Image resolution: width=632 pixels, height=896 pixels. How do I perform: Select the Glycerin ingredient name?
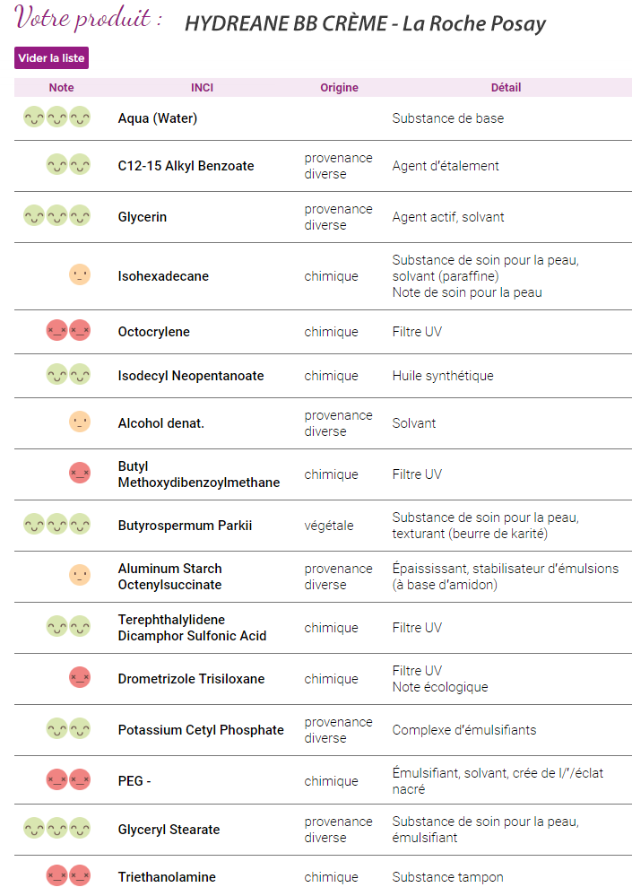[x=143, y=217]
